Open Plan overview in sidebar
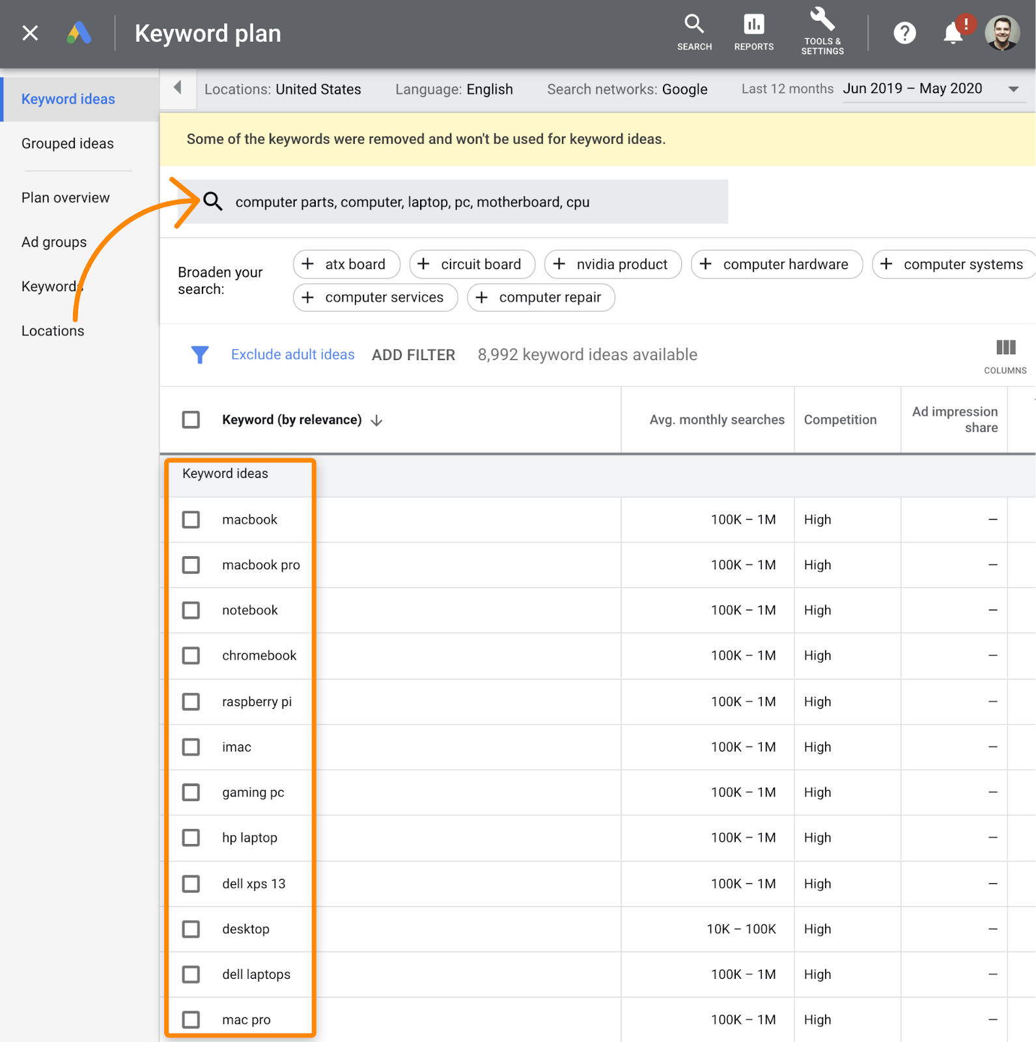 click(66, 197)
